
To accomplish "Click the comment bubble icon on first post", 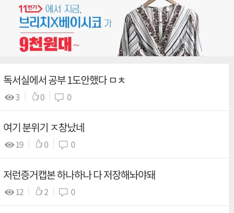I will pyautogui.click(x=59, y=97).
